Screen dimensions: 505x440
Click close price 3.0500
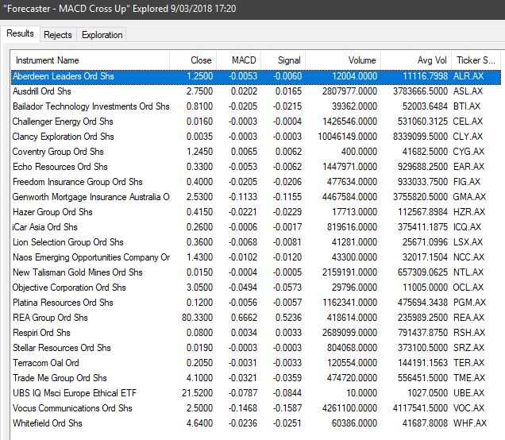(199, 288)
